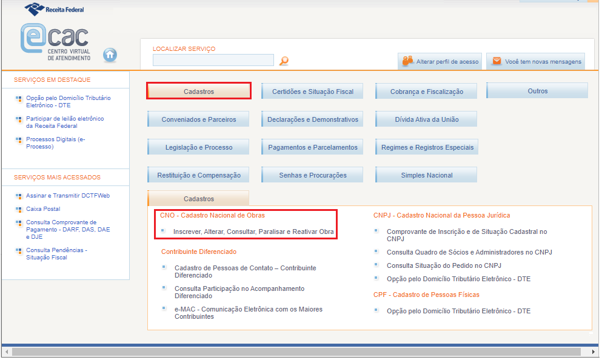Open Legislação e Processo category
This screenshot has height=360, width=602.
point(198,147)
